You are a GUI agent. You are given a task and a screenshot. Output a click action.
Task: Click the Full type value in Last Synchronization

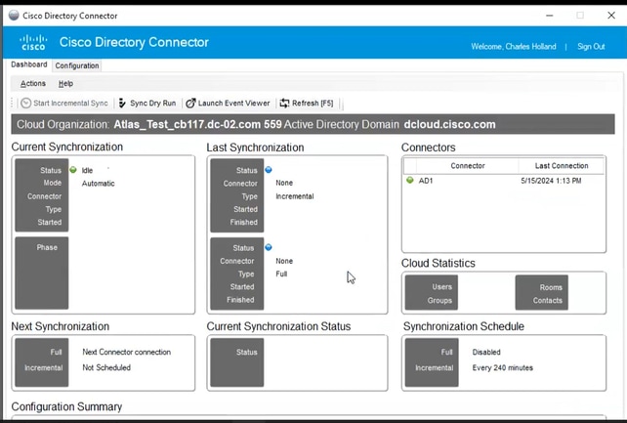[281, 274]
